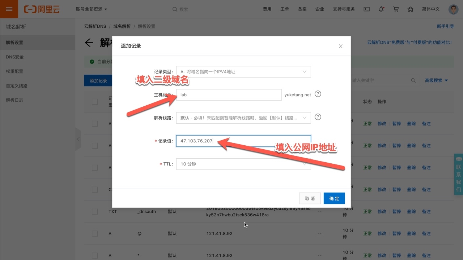The width and height of the screenshot is (463, 260).
Task: Open the notification bell
Action: [381, 9]
